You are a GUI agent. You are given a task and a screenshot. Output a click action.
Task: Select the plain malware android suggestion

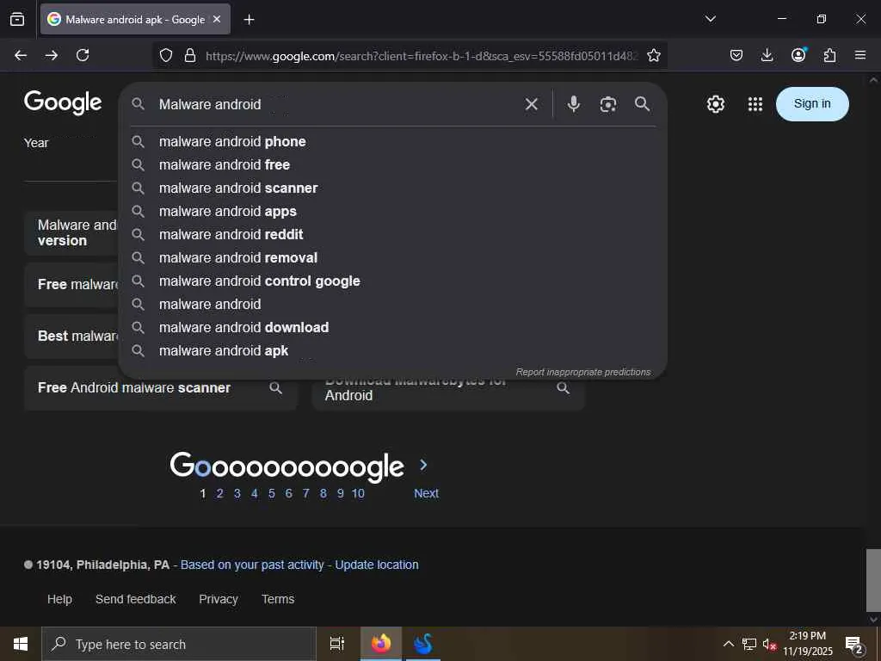(393, 304)
